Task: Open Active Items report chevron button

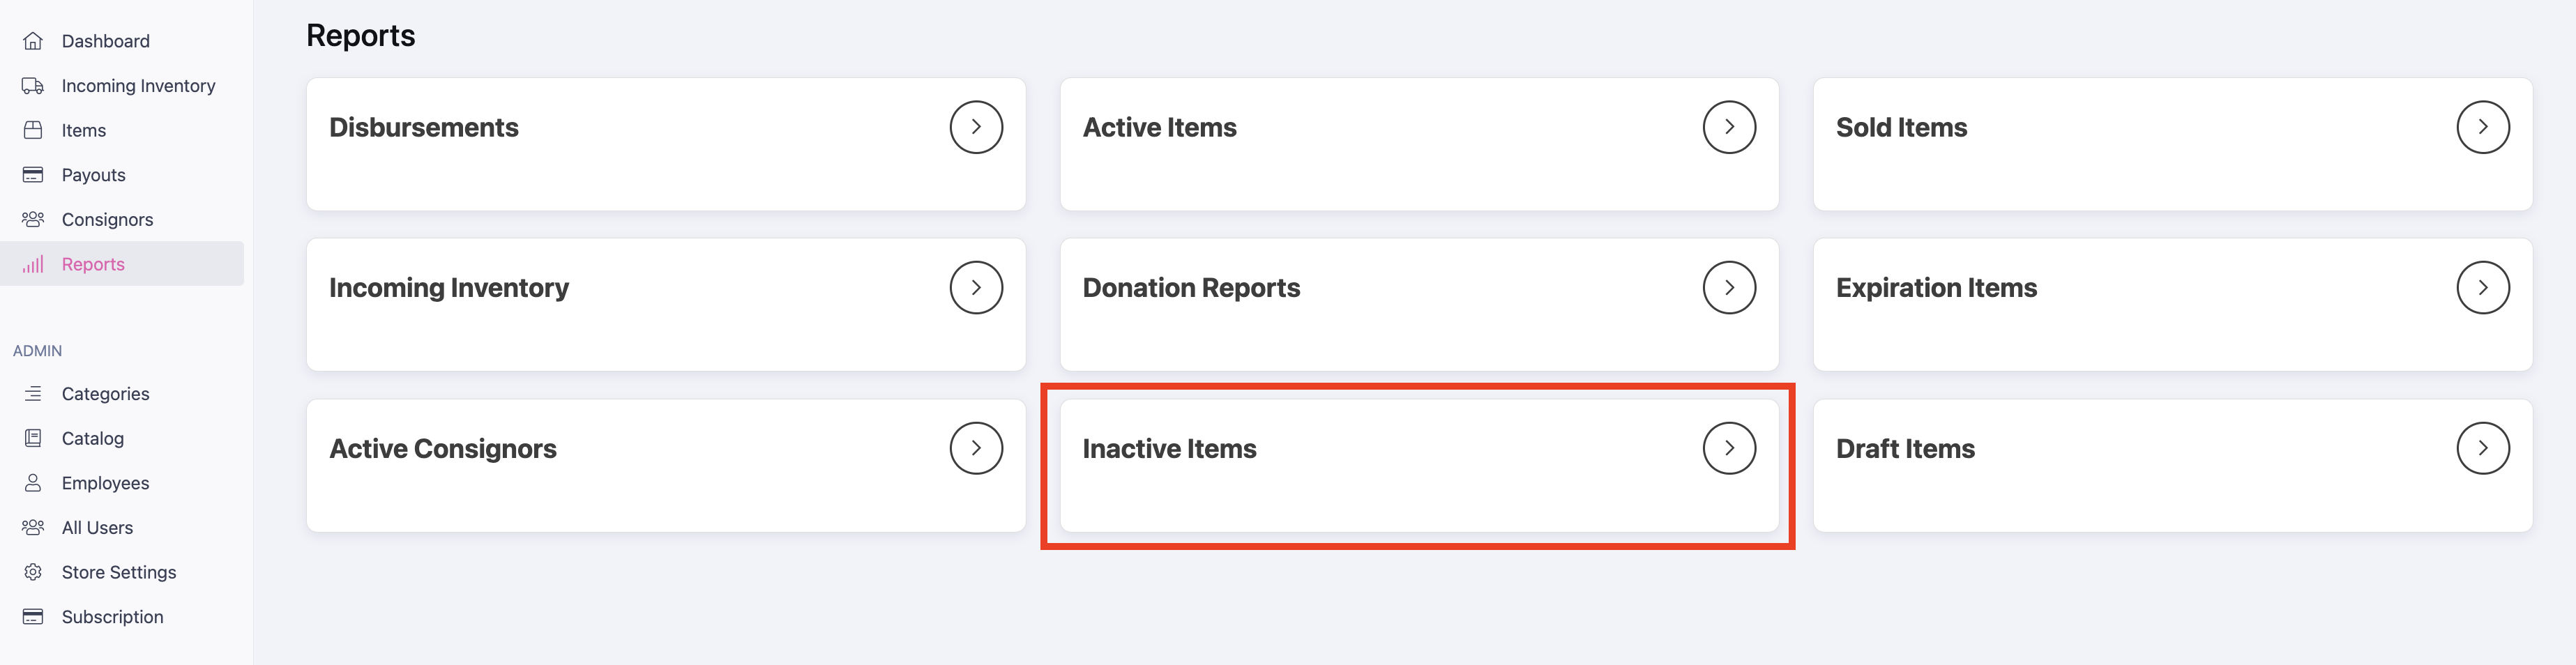Action: coord(1729,127)
